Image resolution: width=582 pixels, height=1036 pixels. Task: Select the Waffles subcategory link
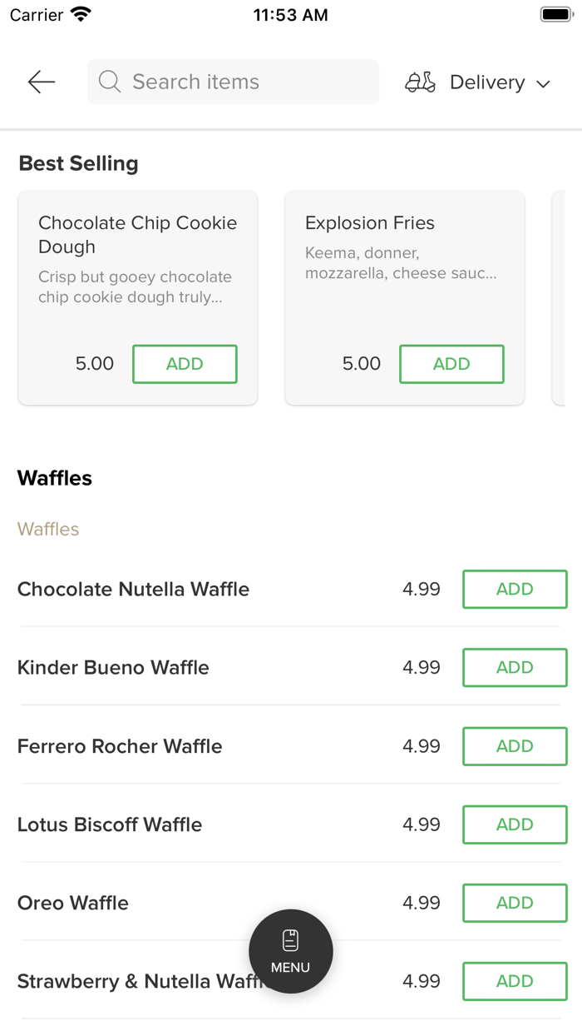click(48, 529)
